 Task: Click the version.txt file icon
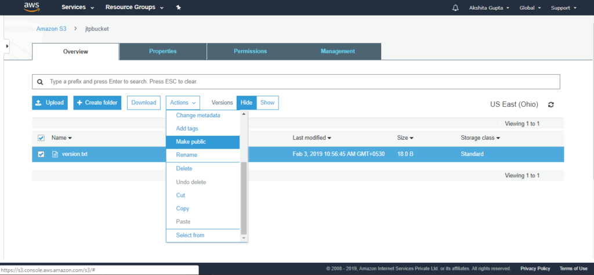55,154
